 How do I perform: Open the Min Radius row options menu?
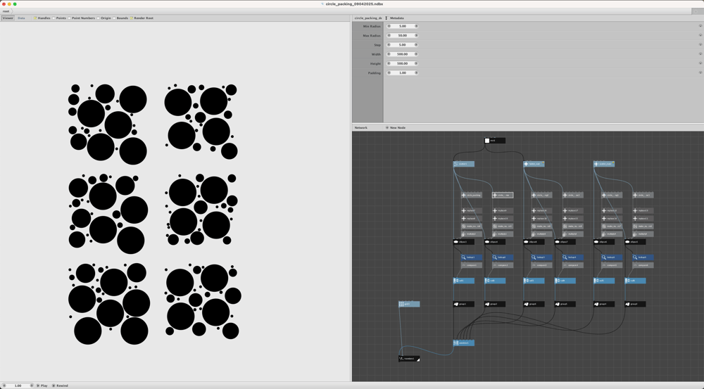coord(700,26)
